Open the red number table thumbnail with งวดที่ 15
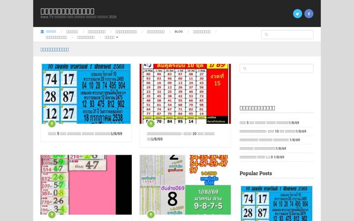This screenshot has width=354, height=221. pyautogui.click(x=185, y=94)
